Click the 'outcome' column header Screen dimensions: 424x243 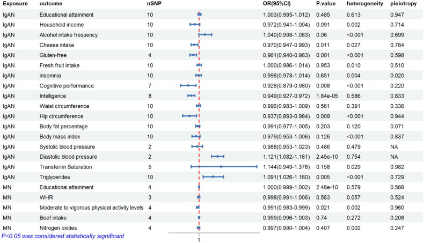coord(51,4)
